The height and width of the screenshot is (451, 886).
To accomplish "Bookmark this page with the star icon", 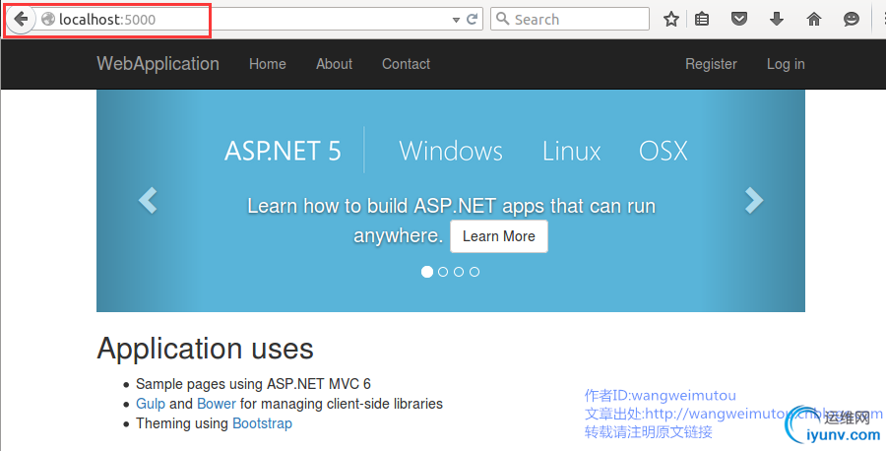I will click(671, 19).
